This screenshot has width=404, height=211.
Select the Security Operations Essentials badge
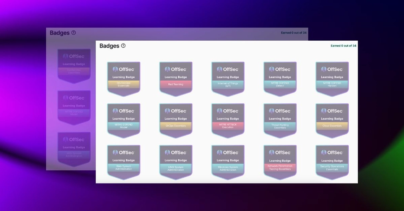[x=332, y=162]
